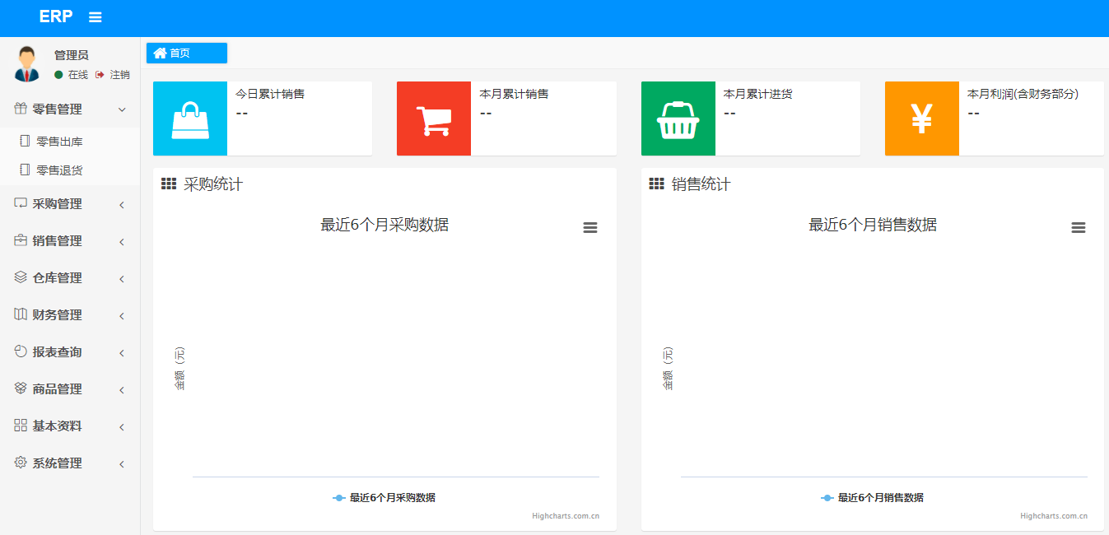1109x535 pixels.
Task: Click the 注销 logout link
Action: [119, 75]
